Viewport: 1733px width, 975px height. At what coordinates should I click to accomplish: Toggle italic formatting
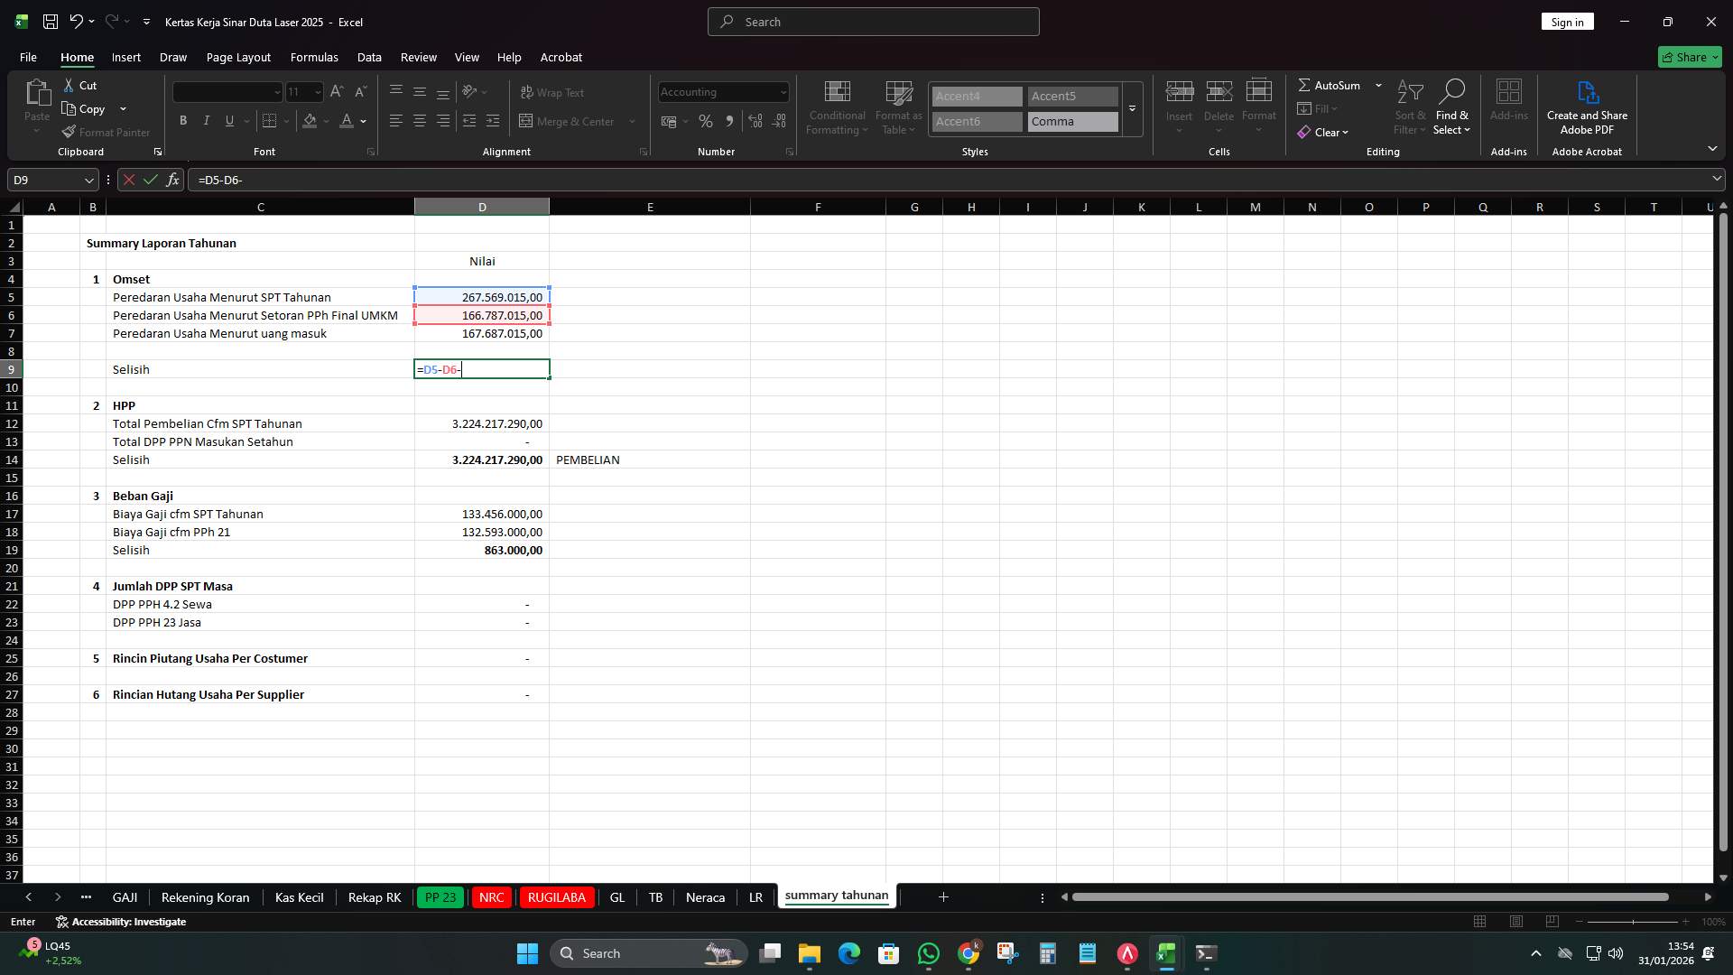pyautogui.click(x=206, y=120)
